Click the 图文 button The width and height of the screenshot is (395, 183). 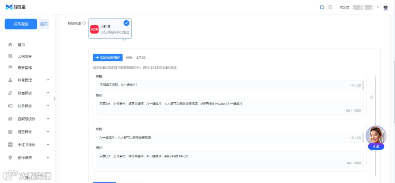click(44, 24)
